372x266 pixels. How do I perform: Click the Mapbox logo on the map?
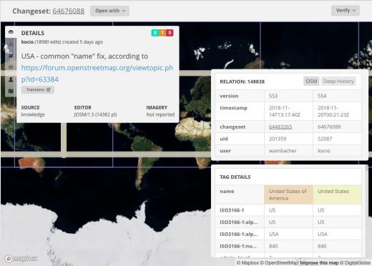coord(21,258)
